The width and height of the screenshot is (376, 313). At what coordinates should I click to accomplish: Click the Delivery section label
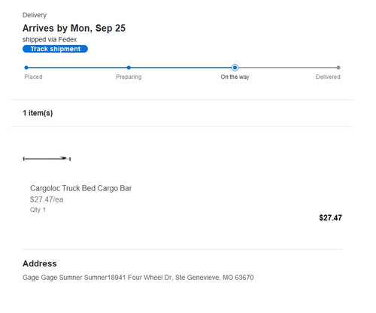pyautogui.click(x=35, y=15)
